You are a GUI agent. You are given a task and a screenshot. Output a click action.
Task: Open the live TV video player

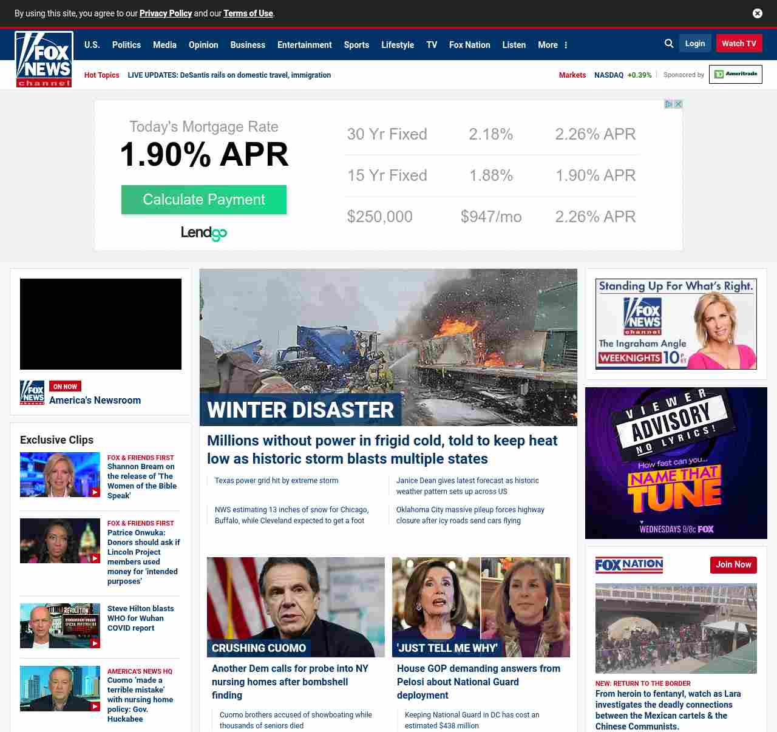click(101, 324)
